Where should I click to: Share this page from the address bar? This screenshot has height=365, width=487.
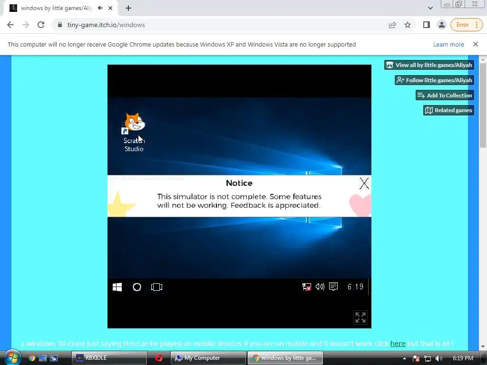392,25
